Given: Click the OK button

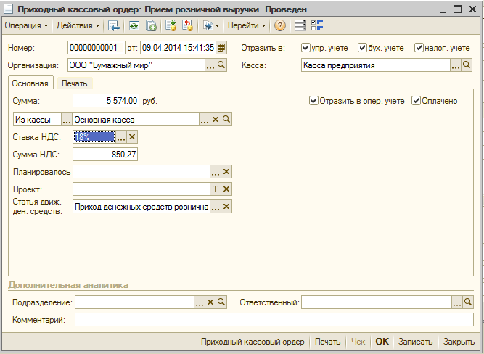Looking at the screenshot, I should pos(382,342).
